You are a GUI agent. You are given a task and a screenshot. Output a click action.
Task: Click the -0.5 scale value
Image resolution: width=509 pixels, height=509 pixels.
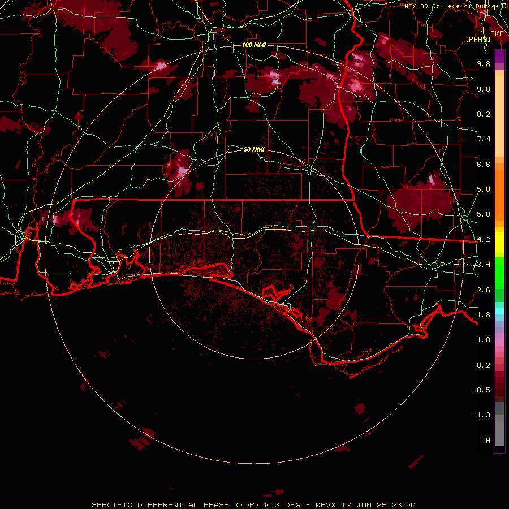(x=481, y=390)
